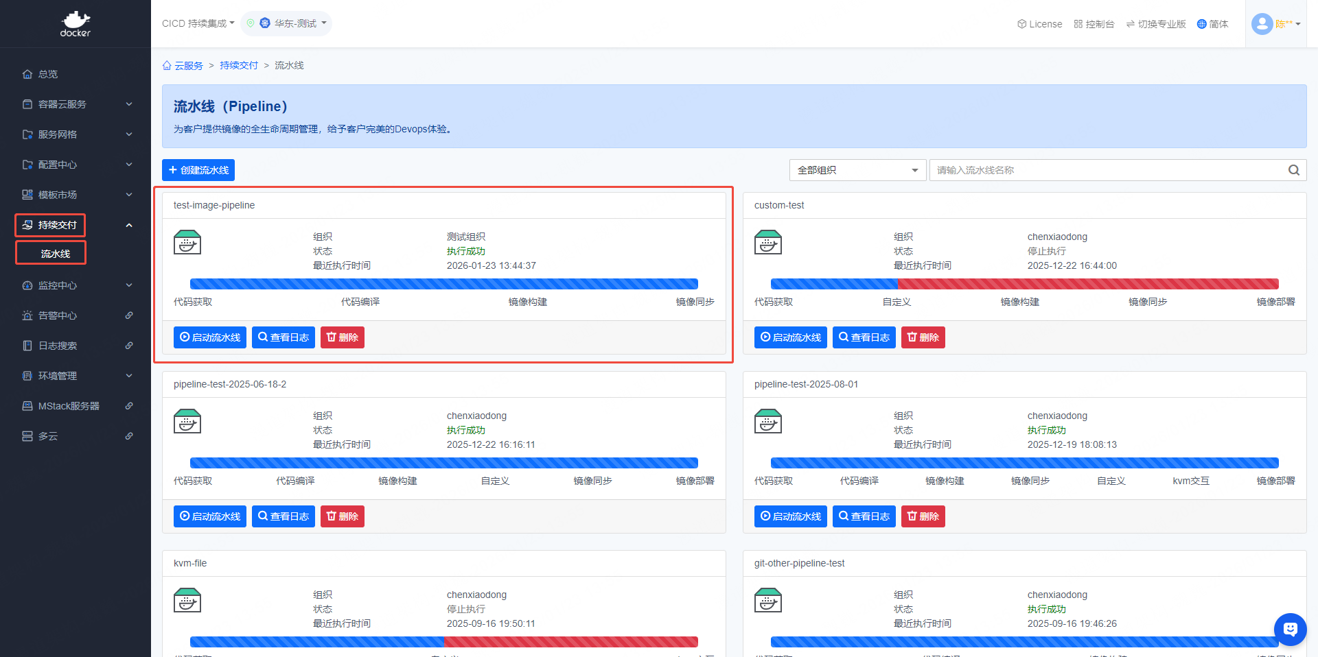Click the test-image-pipeline container icon

[x=187, y=243]
